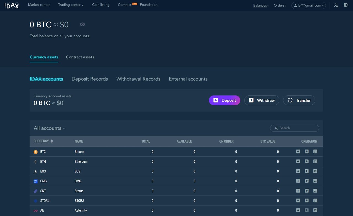Viewport: 353px width, 216px height.
Task: Expand the All accounts filter dropdown
Action: [x=49, y=128]
